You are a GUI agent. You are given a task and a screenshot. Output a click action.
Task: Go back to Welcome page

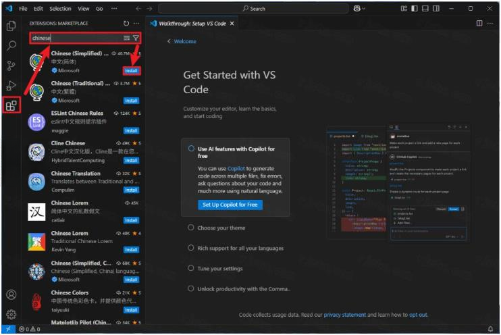point(182,41)
